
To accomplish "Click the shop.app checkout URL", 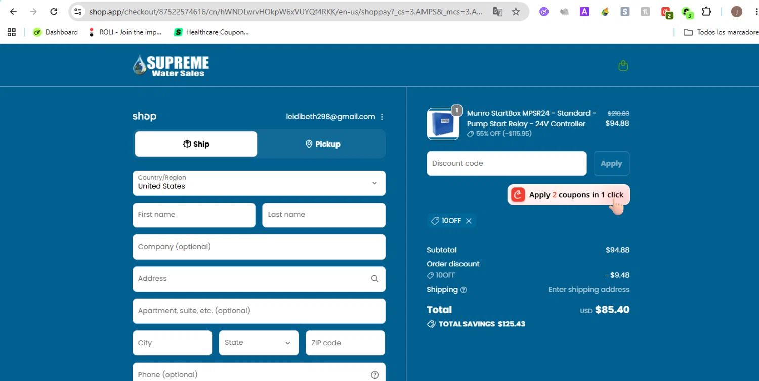I will [x=285, y=11].
